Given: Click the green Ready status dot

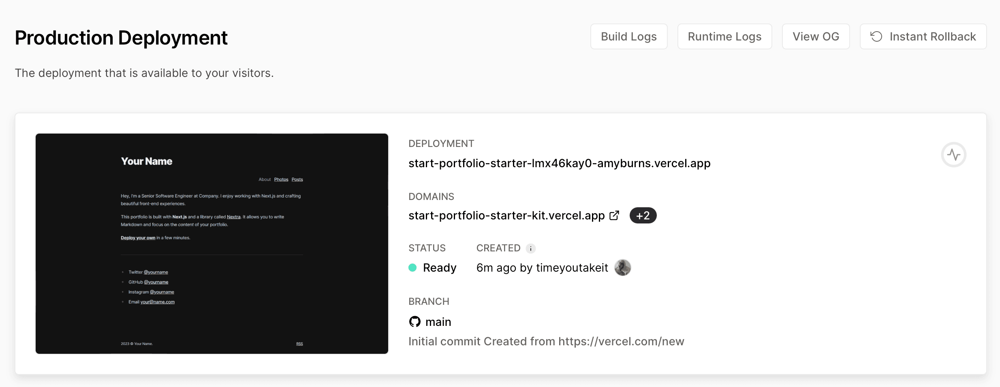Looking at the screenshot, I should pos(412,268).
